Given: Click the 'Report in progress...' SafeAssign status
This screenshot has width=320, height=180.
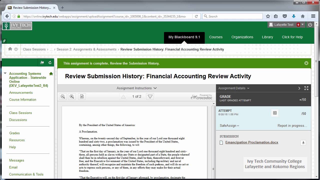Looking at the screenshot, I should pos(292,125).
